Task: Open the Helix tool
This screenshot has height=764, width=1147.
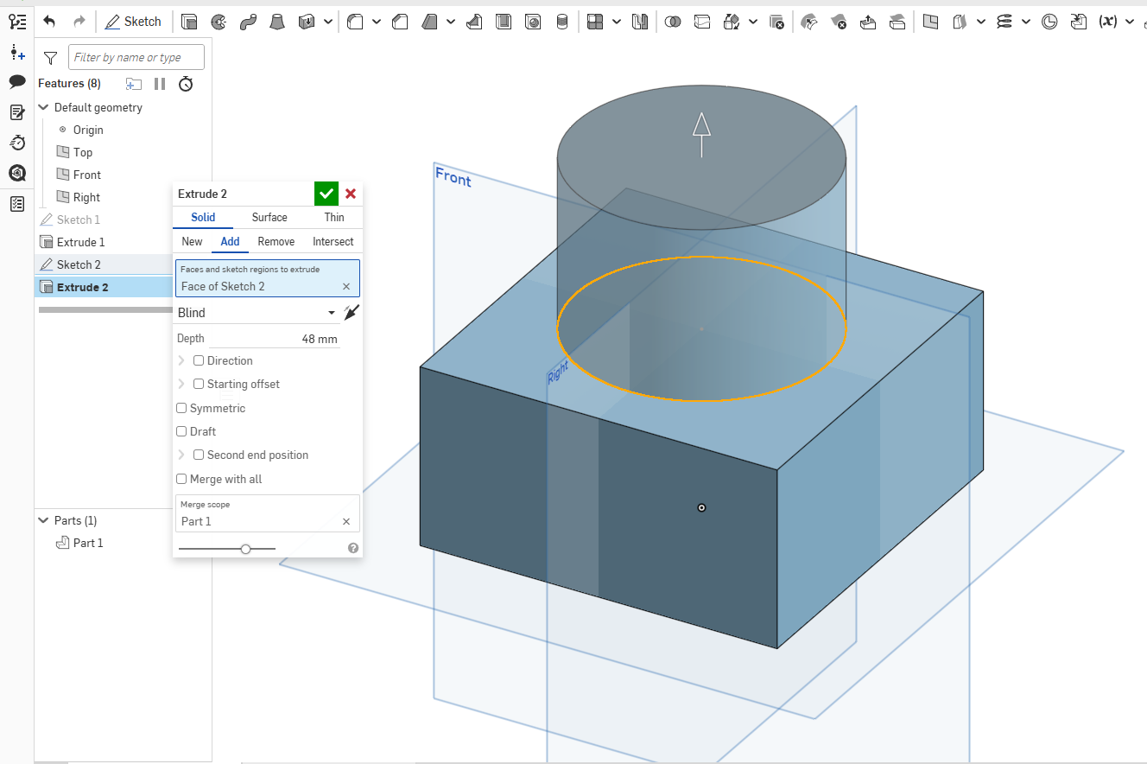Action: pos(1004,22)
